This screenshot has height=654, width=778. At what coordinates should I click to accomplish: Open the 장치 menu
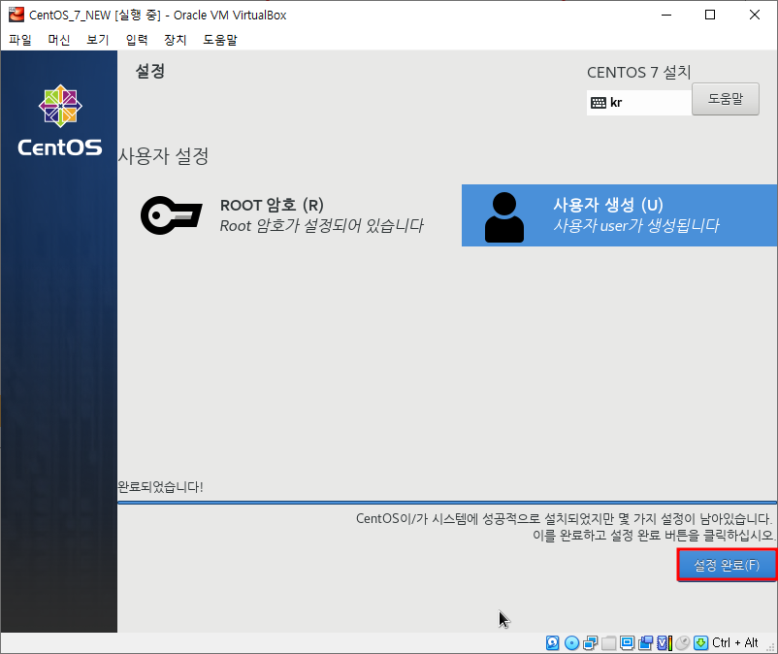coord(172,40)
